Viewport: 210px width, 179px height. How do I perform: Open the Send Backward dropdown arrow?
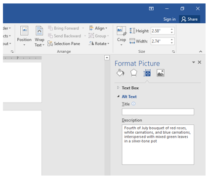click(x=85, y=36)
